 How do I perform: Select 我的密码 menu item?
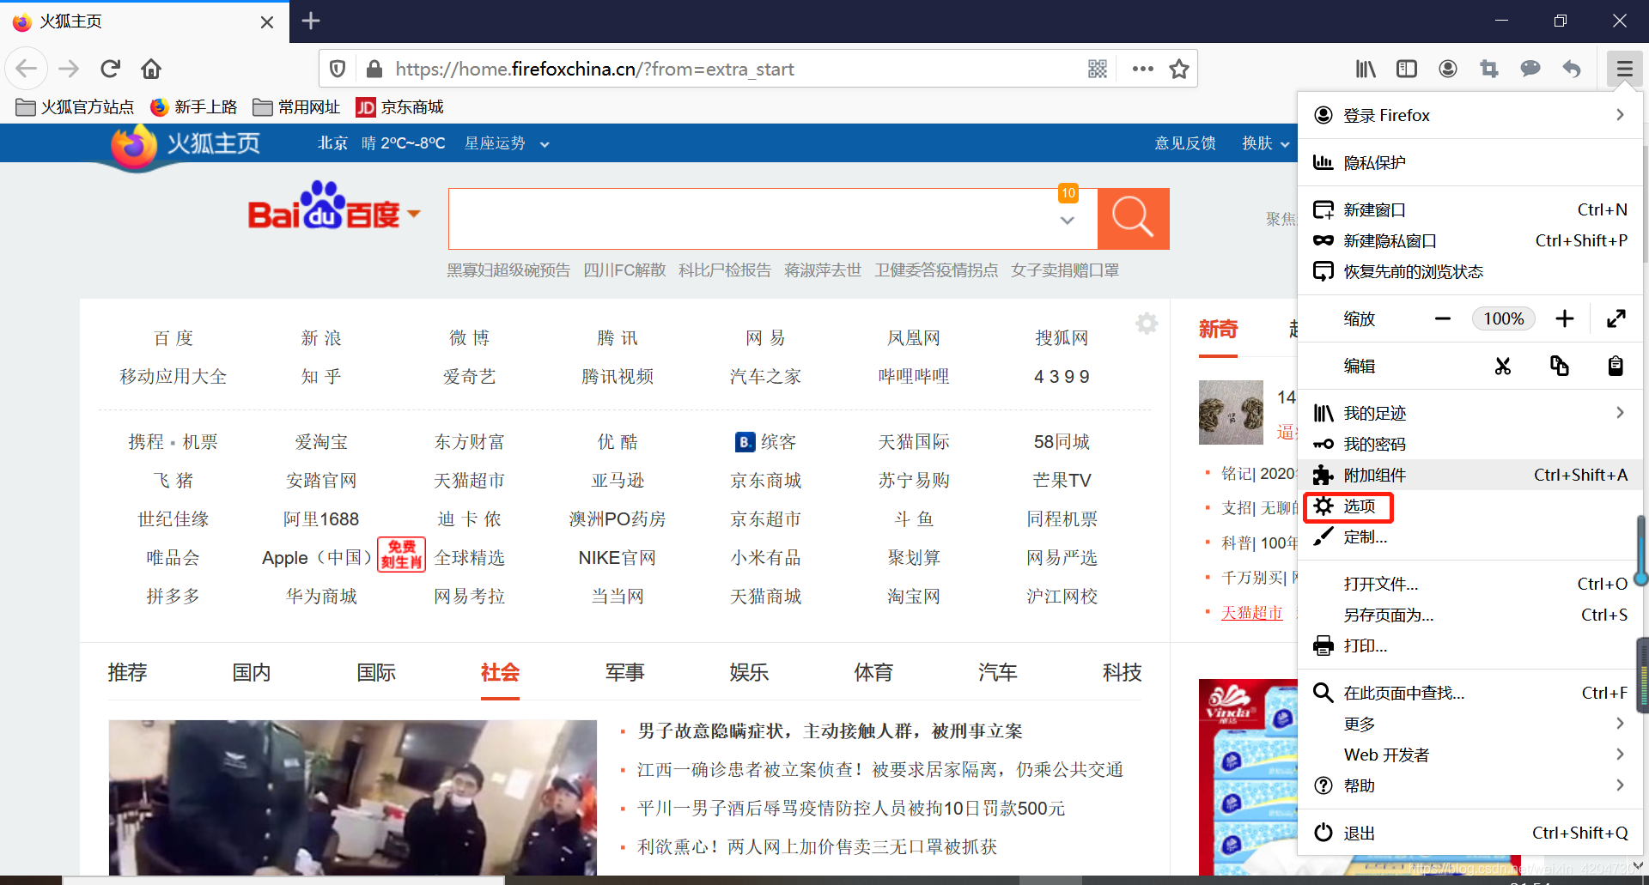pyautogui.click(x=1469, y=444)
